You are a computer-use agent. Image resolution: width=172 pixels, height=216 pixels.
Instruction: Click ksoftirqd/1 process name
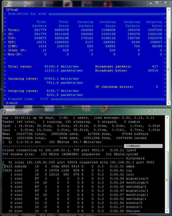[137, 195]
